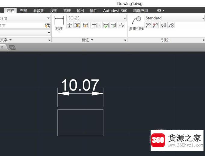Expand the 标注 panel title
205x156 pixels.
[x=87, y=40]
